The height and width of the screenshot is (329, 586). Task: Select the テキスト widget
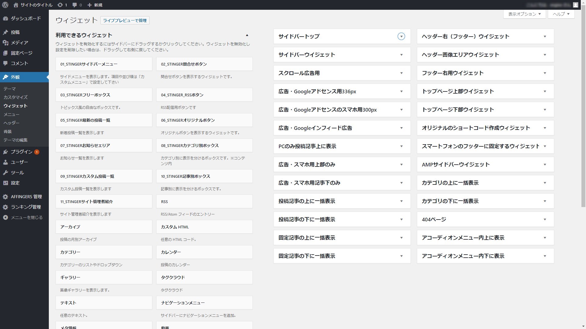click(104, 303)
